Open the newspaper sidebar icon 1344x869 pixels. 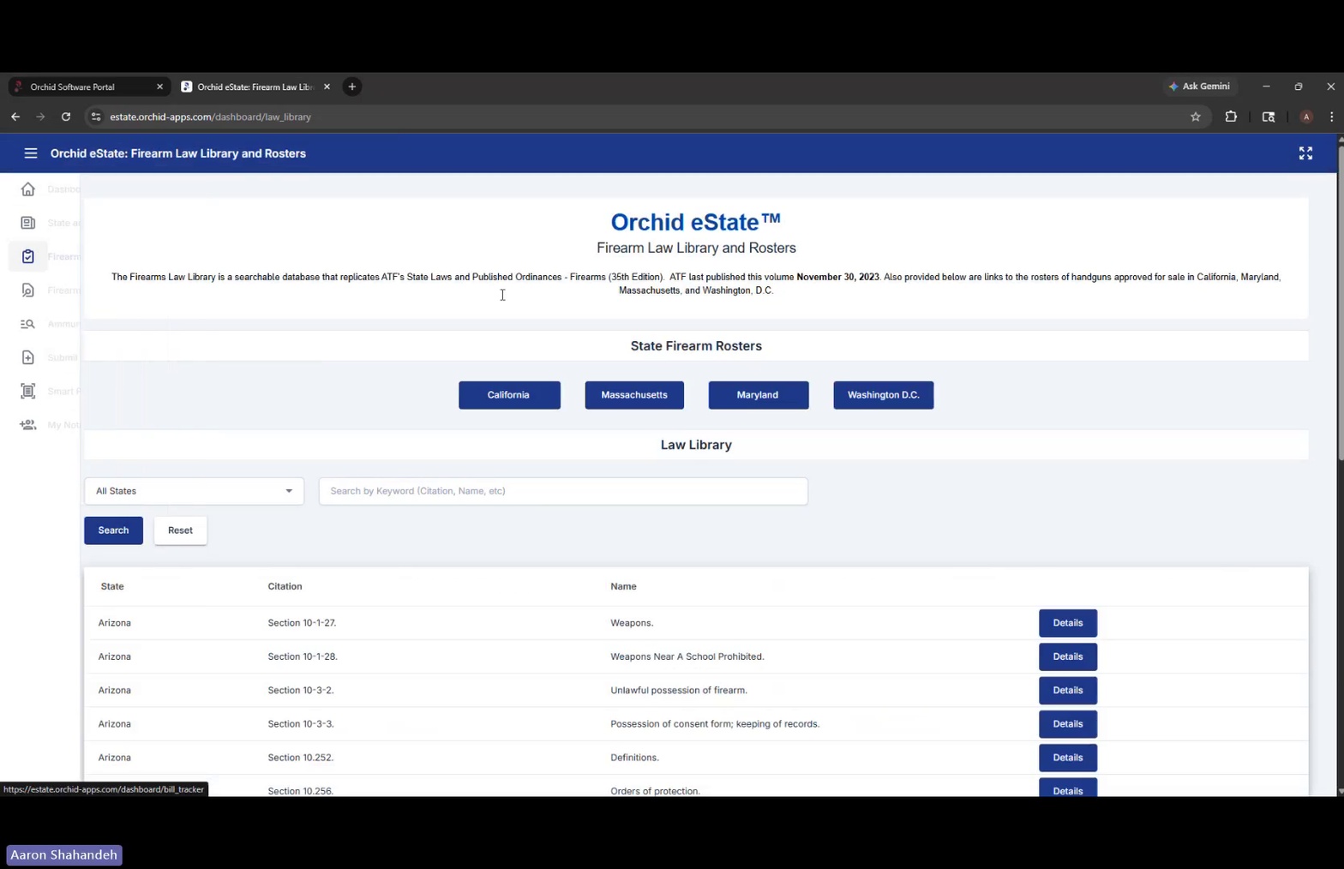[x=27, y=223]
